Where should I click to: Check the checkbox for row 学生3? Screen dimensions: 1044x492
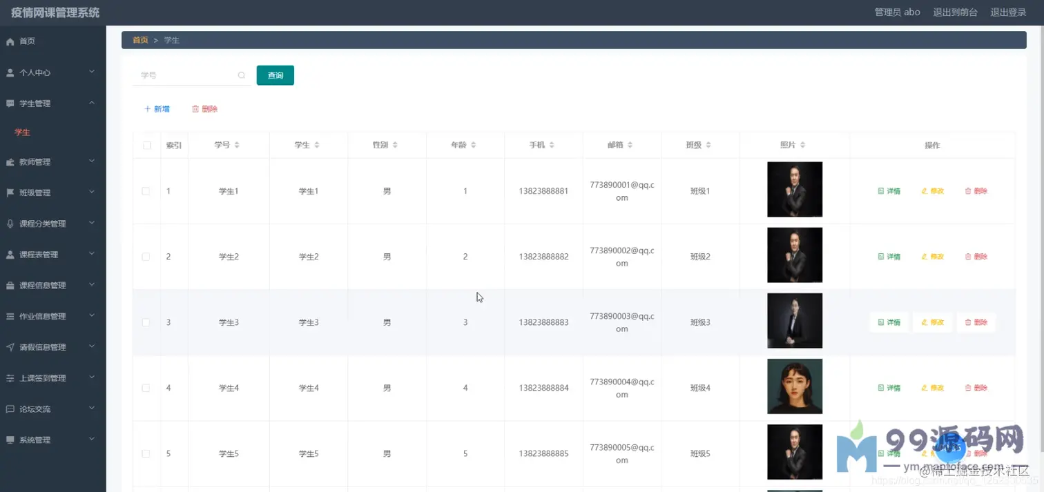[x=146, y=322]
